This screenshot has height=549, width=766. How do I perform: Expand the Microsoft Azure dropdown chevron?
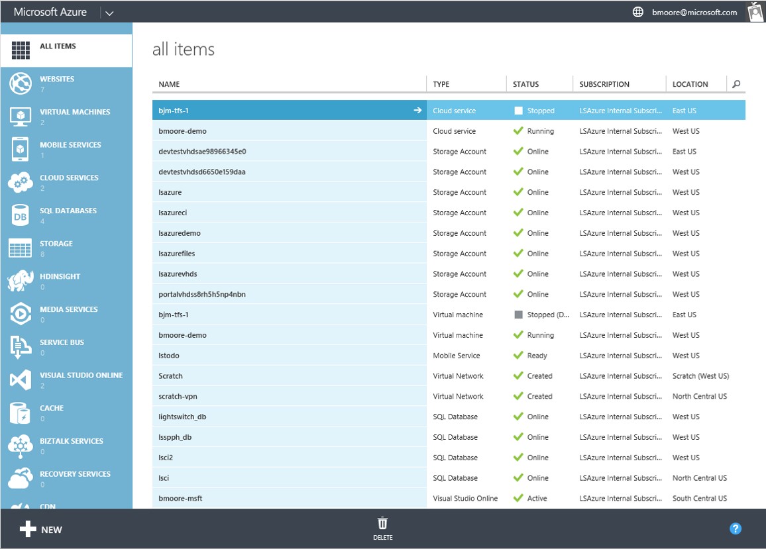tap(109, 13)
